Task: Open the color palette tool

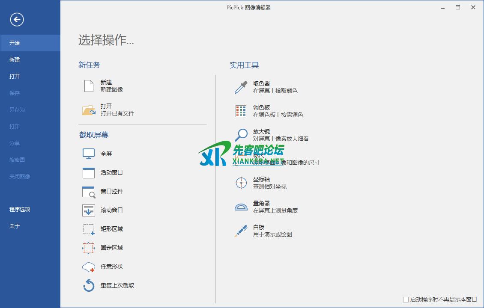Action: click(x=241, y=111)
